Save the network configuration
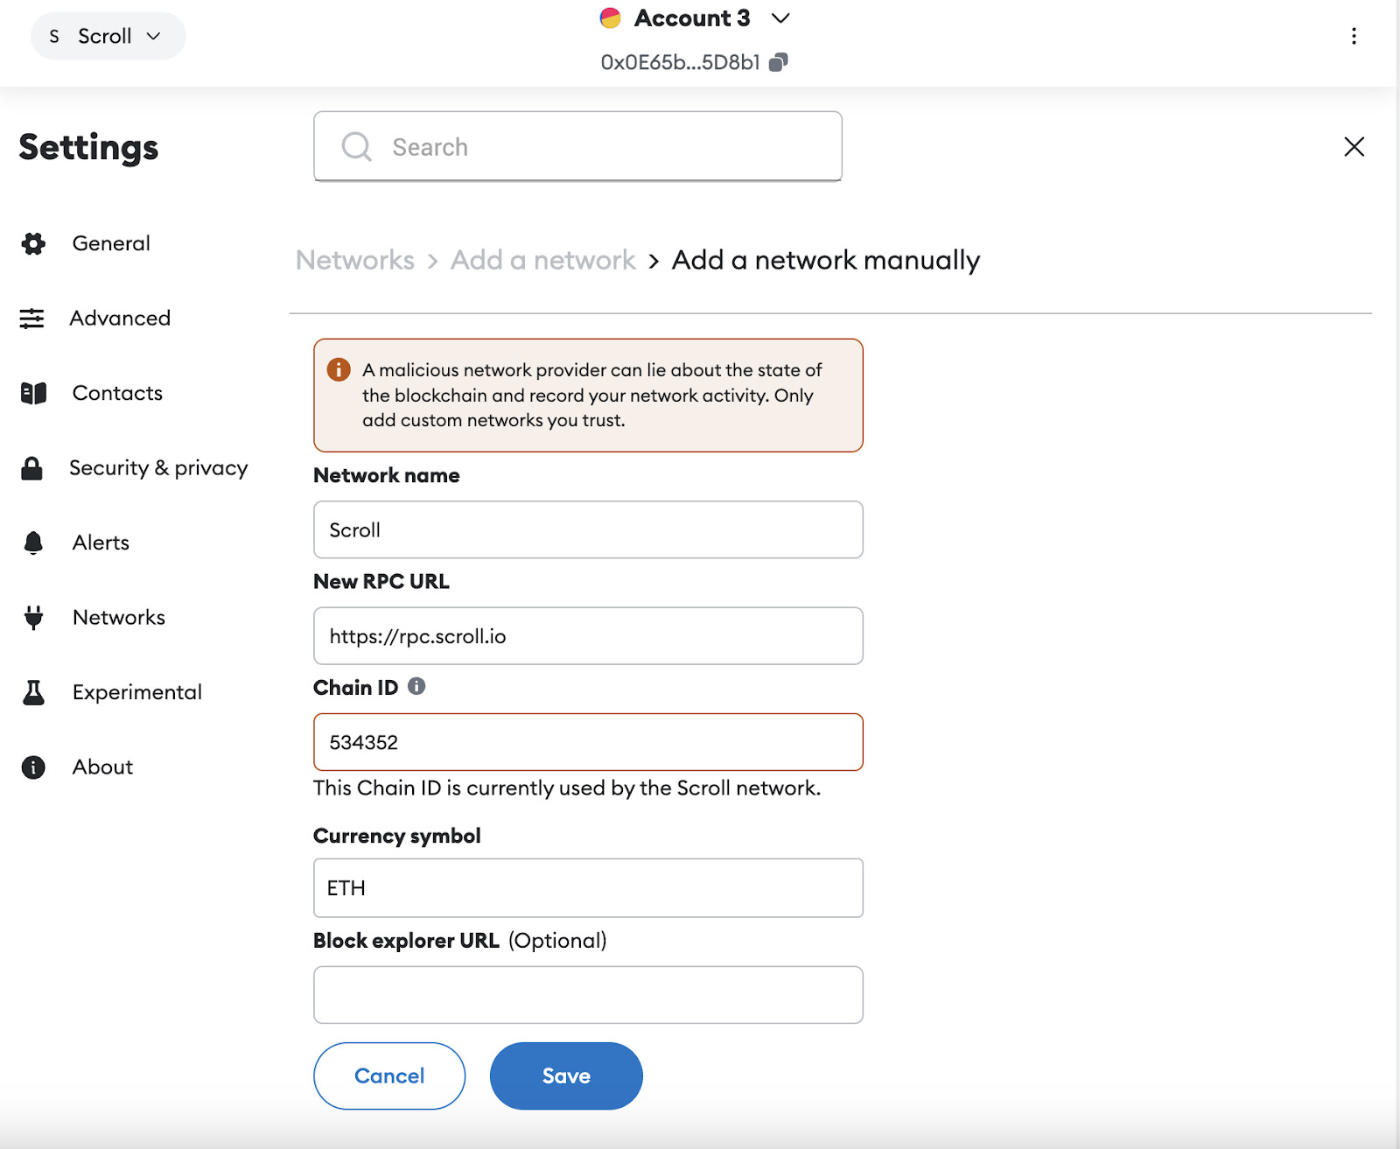 pyautogui.click(x=566, y=1075)
